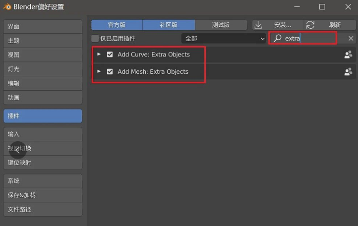Open the 界面 preferences section

tap(43, 26)
